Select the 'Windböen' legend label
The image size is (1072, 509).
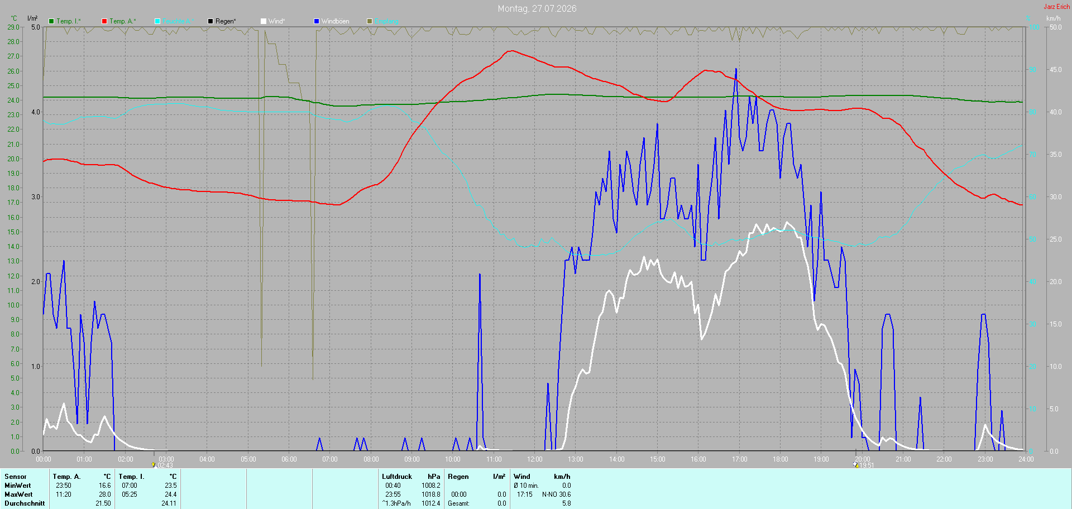tap(336, 21)
